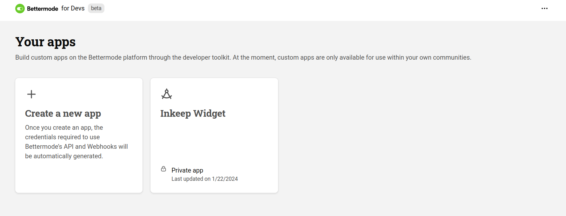Click the date 1/22/2024 on the Inkeep card
Viewport: 566px width, 216px height.
coord(225,179)
